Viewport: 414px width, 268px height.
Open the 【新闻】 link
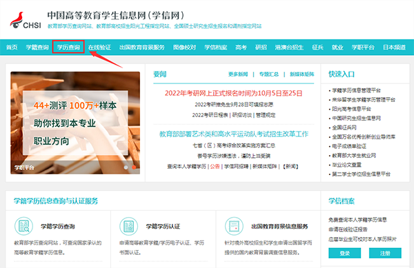click(x=290, y=167)
